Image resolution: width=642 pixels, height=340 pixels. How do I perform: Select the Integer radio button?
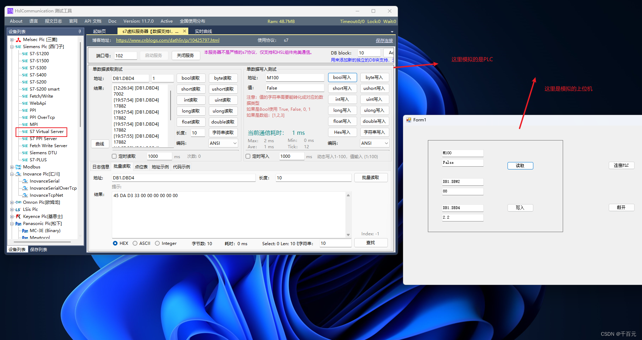(157, 243)
